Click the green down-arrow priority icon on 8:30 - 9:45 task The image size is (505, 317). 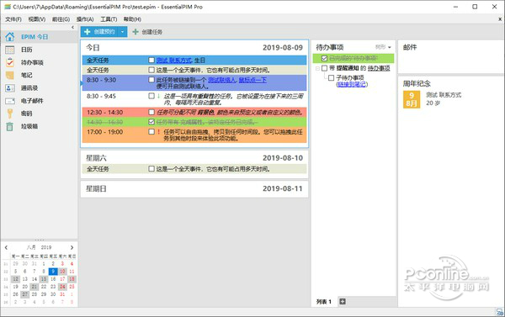click(x=158, y=96)
